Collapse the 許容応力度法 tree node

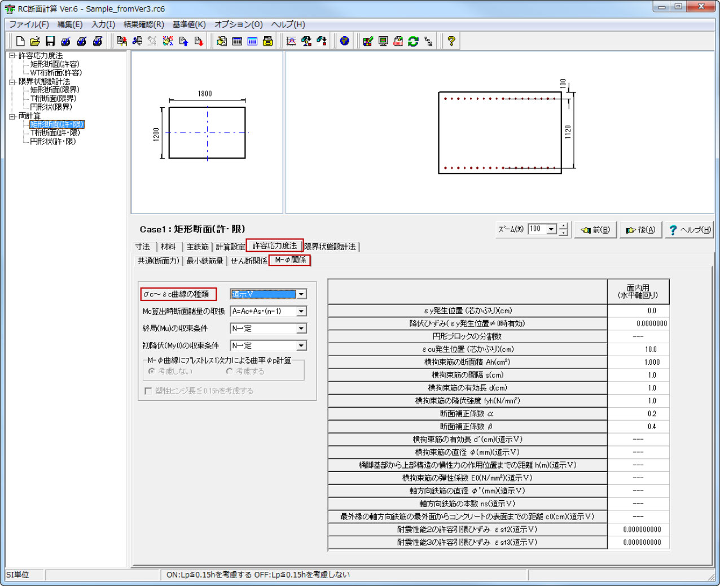click(x=12, y=56)
